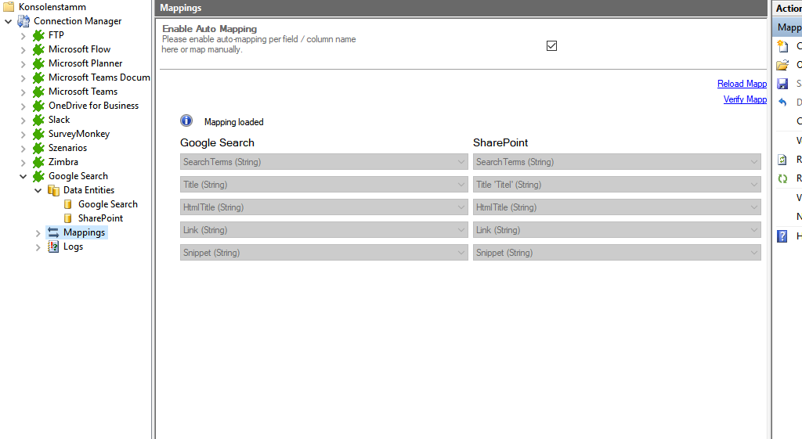Image resolution: width=802 pixels, height=439 pixels.
Task: Expand the Microsoft Flow tree node
Action: pos(23,49)
